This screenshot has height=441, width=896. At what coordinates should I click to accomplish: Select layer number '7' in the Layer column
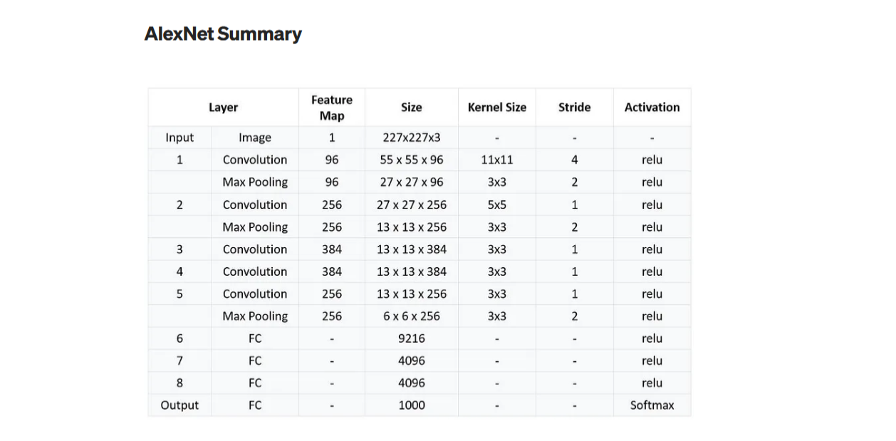click(179, 360)
